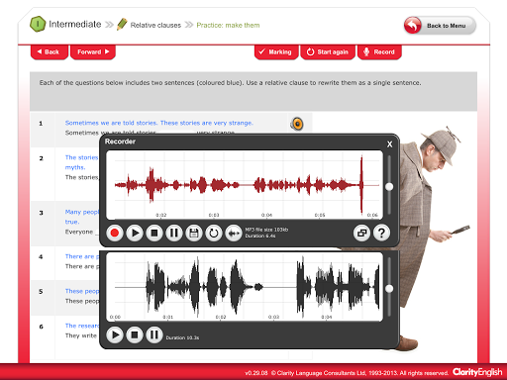The width and height of the screenshot is (507, 380).
Task: Save the recording using the floppy disk icon
Action: click(194, 234)
